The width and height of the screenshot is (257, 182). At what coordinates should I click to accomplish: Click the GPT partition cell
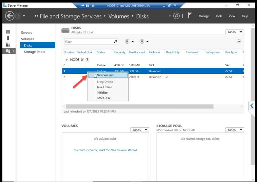[x=151, y=65]
